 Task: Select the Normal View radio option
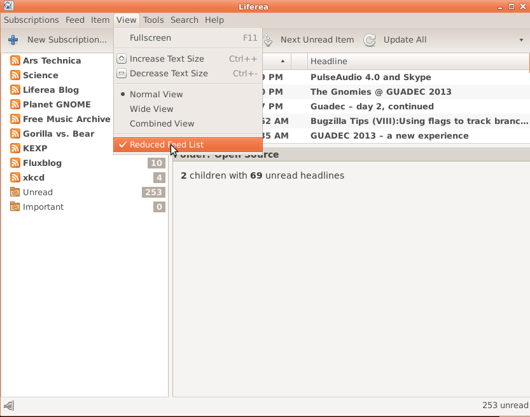coord(156,95)
